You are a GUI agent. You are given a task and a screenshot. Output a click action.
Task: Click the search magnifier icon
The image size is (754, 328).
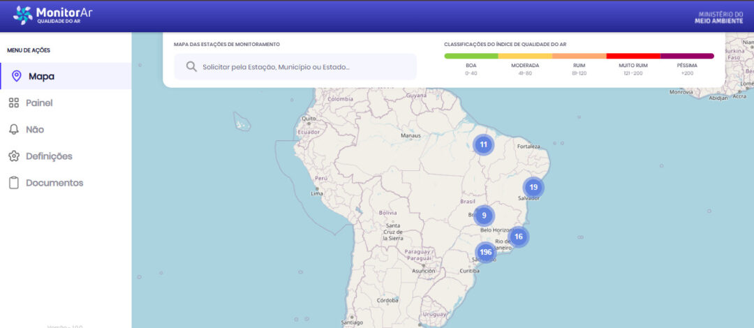191,67
